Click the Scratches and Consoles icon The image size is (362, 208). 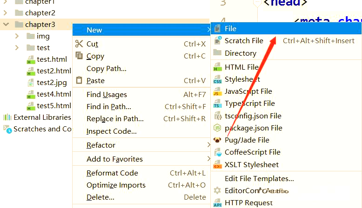(x=7, y=129)
